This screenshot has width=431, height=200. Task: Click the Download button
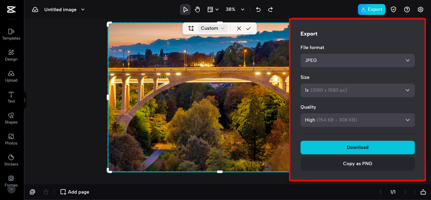click(x=357, y=148)
